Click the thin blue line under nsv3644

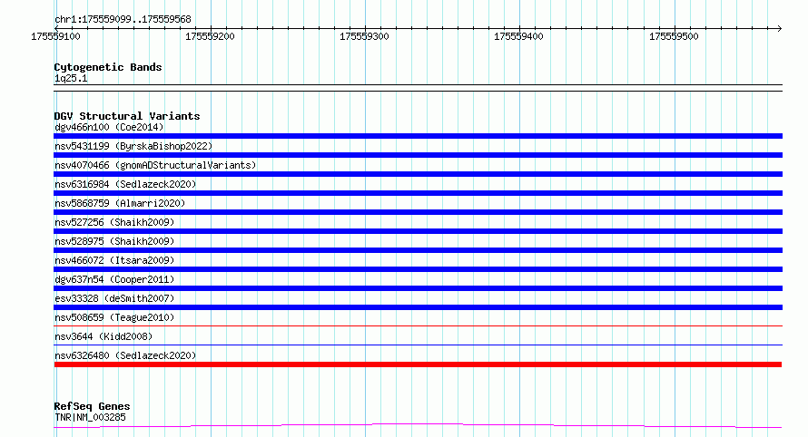(418, 345)
